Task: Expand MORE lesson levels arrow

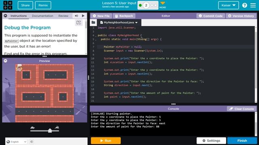Action: point(163,3)
